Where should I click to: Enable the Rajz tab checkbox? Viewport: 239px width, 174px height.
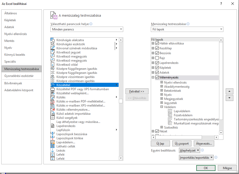[x=157, y=58]
